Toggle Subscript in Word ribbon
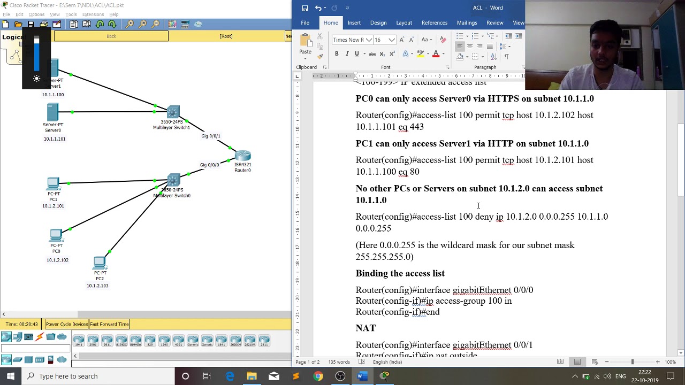Viewport: 685px width, 385px height. point(382,54)
